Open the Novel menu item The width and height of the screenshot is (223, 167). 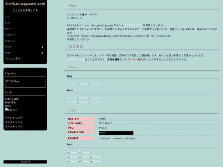[8, 29]
